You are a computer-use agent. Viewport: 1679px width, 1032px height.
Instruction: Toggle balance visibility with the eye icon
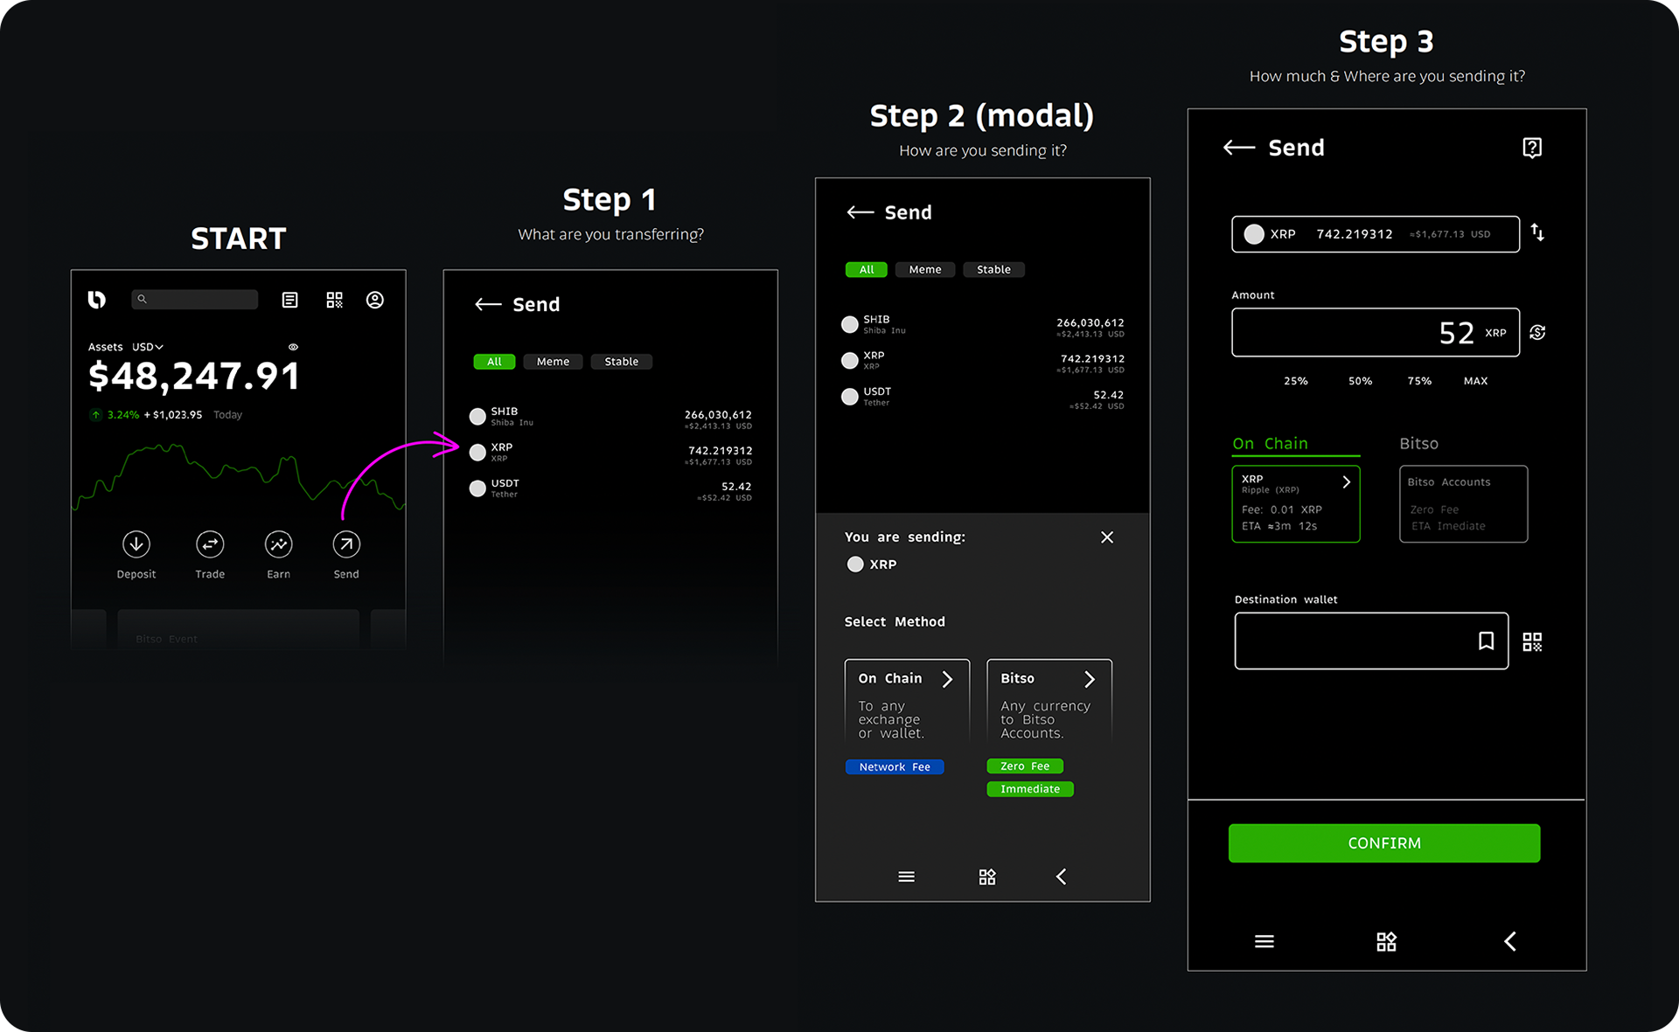coord(293,347)
